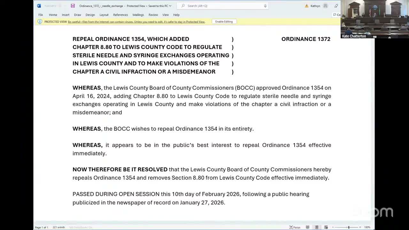This screenshot has width=409, height=230.
Task: Open Comments button at ribbon right edge
Action: pyautogui.click(x=337, y=15)
